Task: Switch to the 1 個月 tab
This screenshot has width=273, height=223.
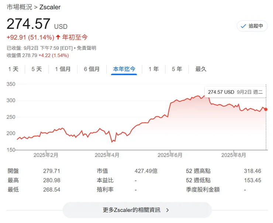Action: 63,69
